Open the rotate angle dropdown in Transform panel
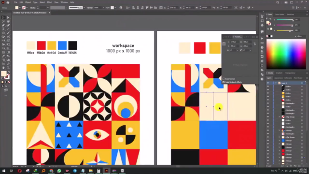Screen dimensions: 309x174 pyautogui.click(x=237, y=50)
